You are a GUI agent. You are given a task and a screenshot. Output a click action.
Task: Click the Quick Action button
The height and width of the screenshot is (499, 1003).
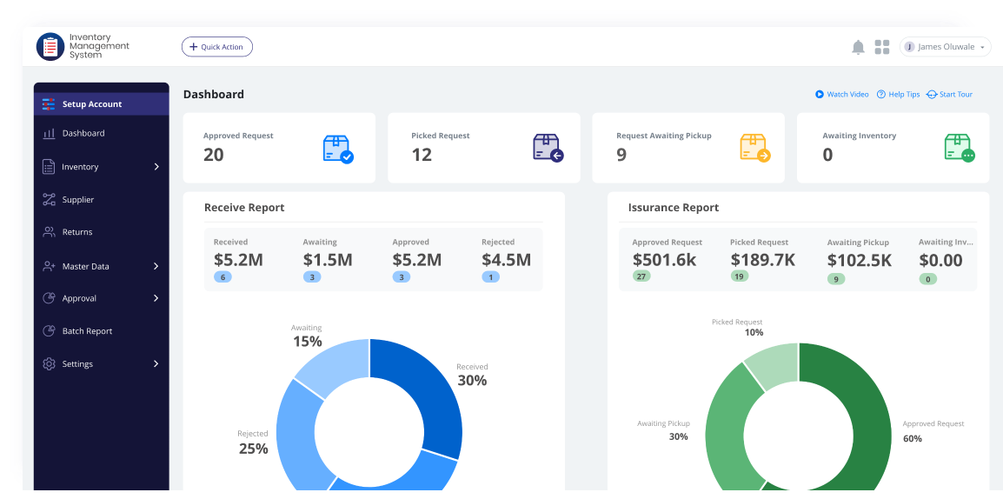point(216,47)
